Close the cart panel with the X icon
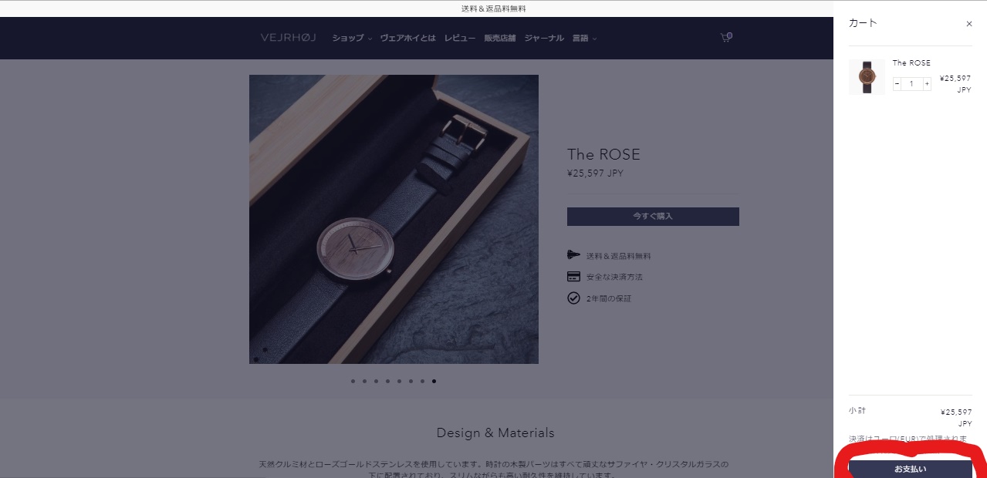This screenshot has width=987, height=478. pos(968,24)
